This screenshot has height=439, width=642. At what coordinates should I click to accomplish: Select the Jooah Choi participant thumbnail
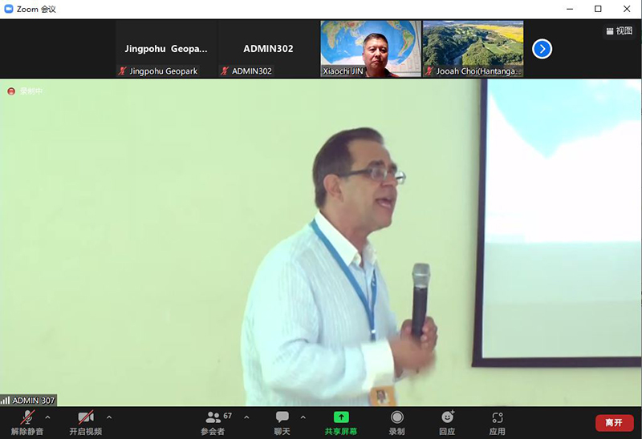(x=473, y=49)
